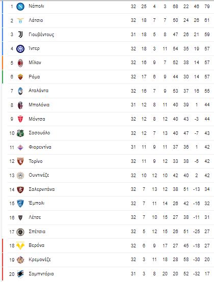Screen dimensions: 214x282
Task: Click the Napoli club crest
Action: 20,7
